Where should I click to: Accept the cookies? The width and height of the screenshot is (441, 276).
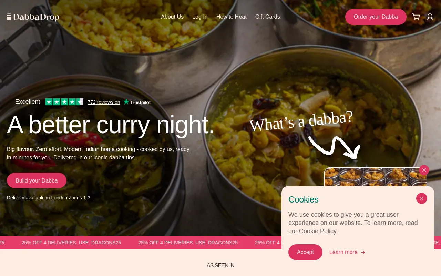point(305,252)
